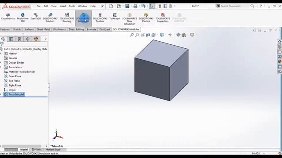Click the Print icon
The image size is (282, 158).
pos(135,6)
